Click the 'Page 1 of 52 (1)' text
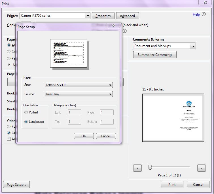 169,175
